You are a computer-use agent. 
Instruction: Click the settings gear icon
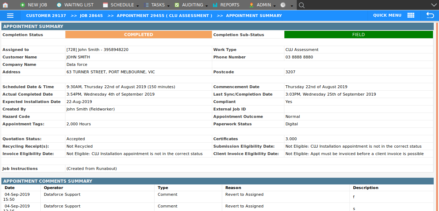coord(283,5)
